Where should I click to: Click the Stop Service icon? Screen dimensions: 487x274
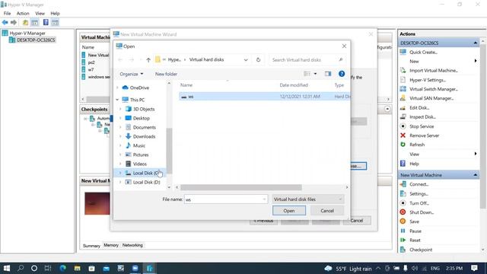click(x=403, y=126)
